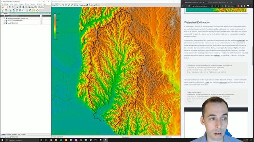Toggle visibility of bottom layer in tree
The height and width of the screenshot is (142, 254).
4,23
